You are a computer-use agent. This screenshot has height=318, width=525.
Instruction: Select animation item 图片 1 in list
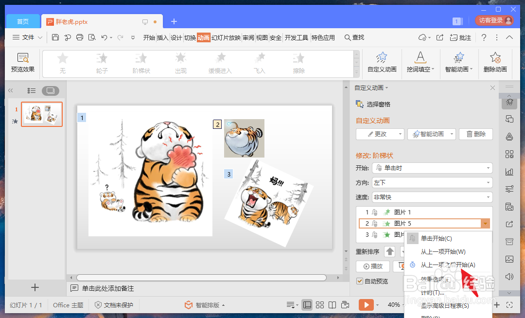coord(424,212)
